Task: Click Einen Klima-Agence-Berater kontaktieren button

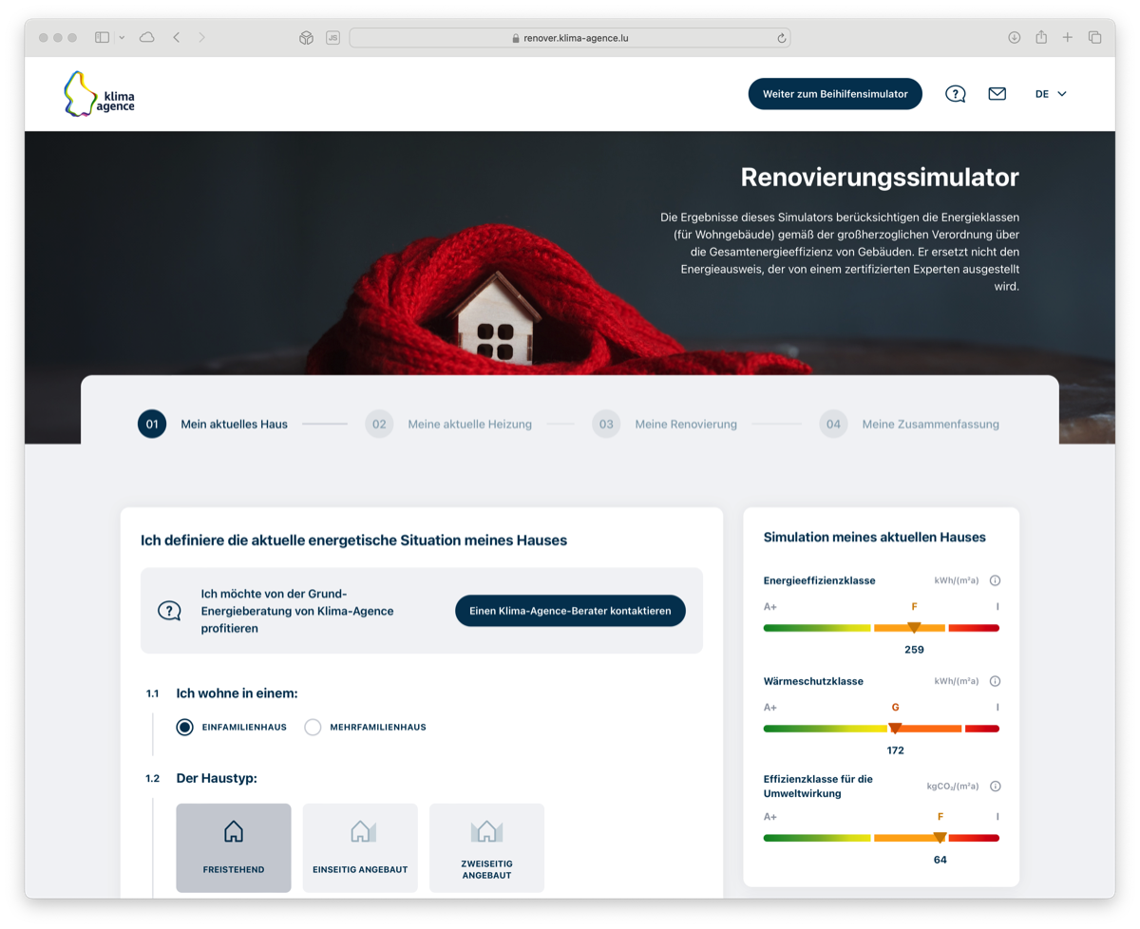Action: [570, 611]
